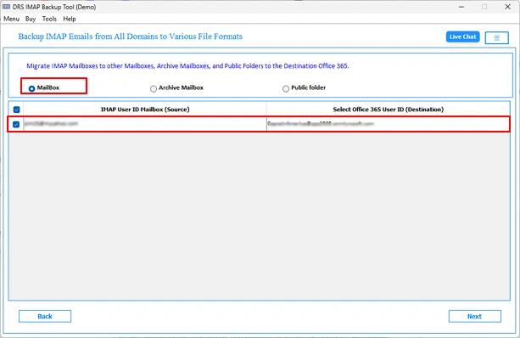520x338 pixels.
Task: Go to the previous step with Back
Action: 45,316
